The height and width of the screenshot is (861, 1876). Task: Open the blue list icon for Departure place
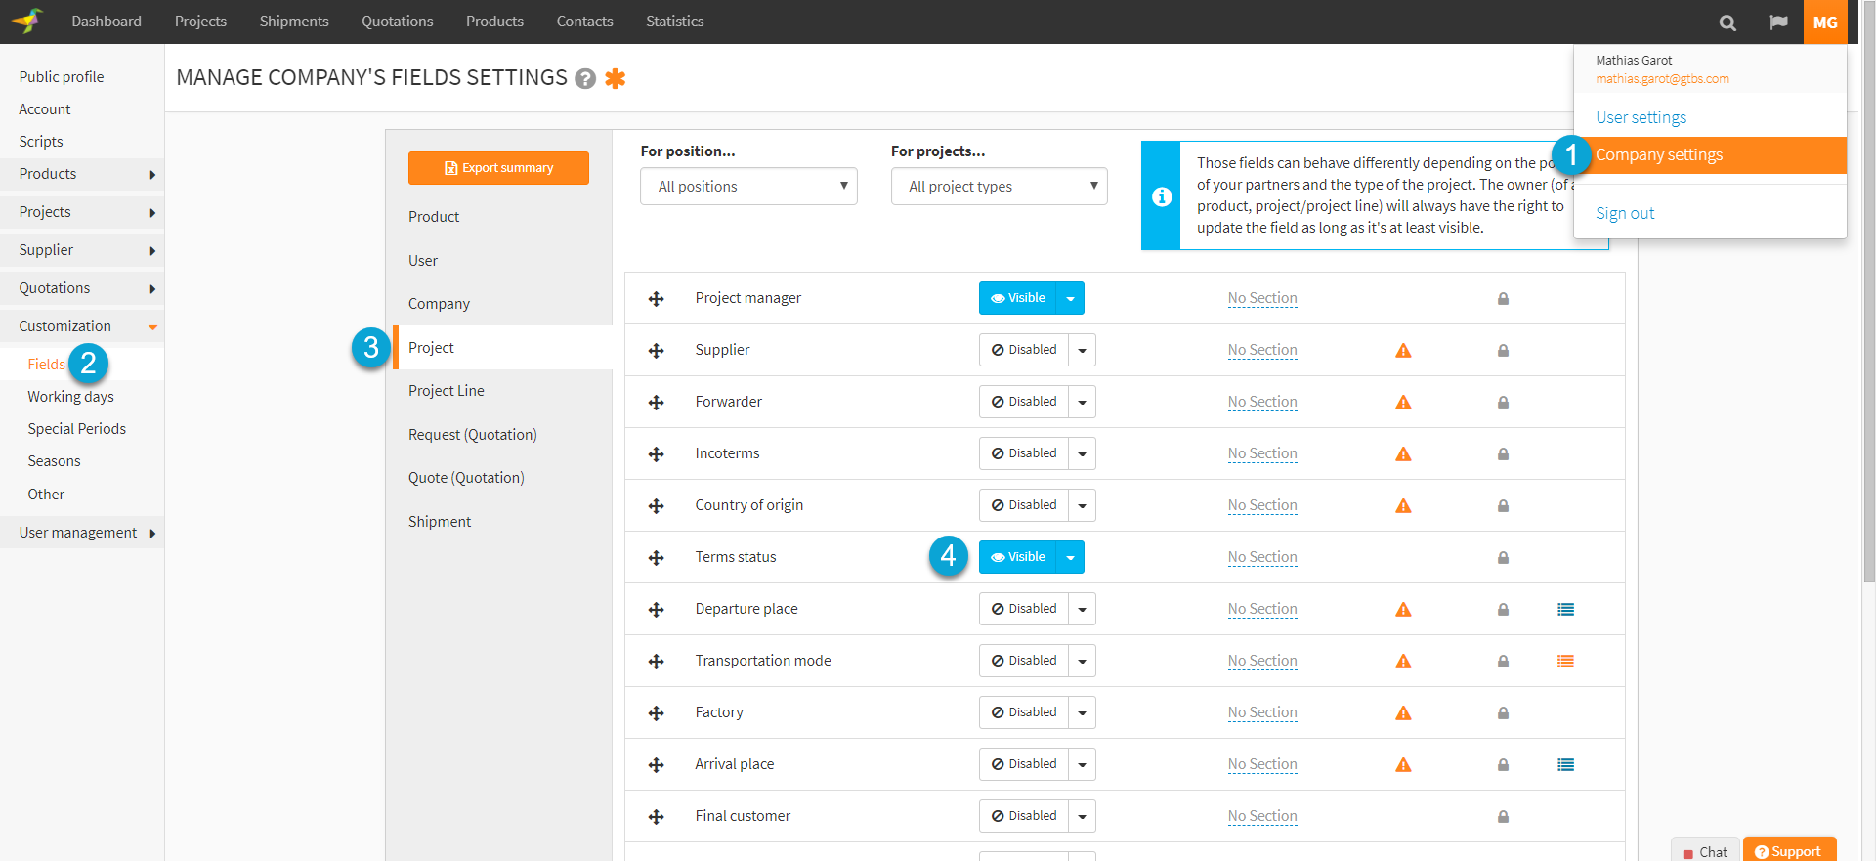coord(1565,610)
